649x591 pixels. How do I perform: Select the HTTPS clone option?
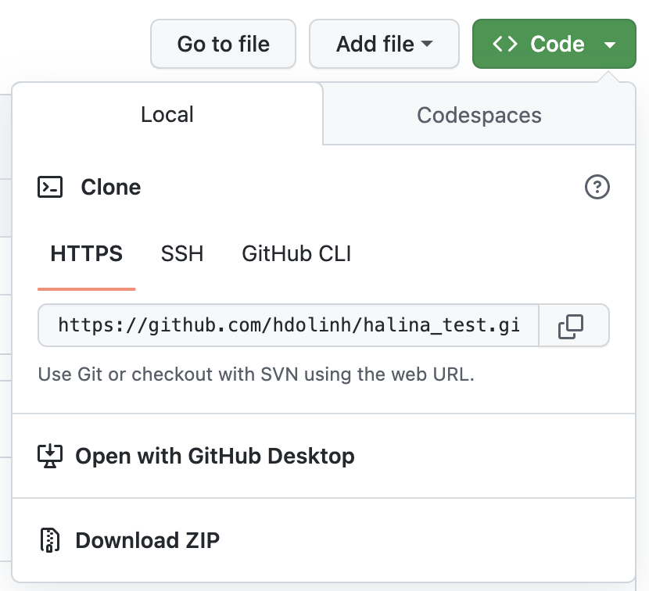pos(87,254)
